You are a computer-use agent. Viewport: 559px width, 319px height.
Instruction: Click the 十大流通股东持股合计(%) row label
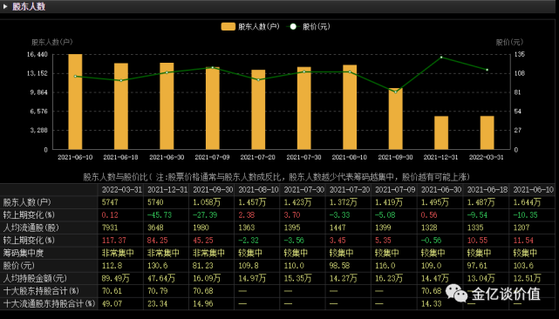point(49,303)
